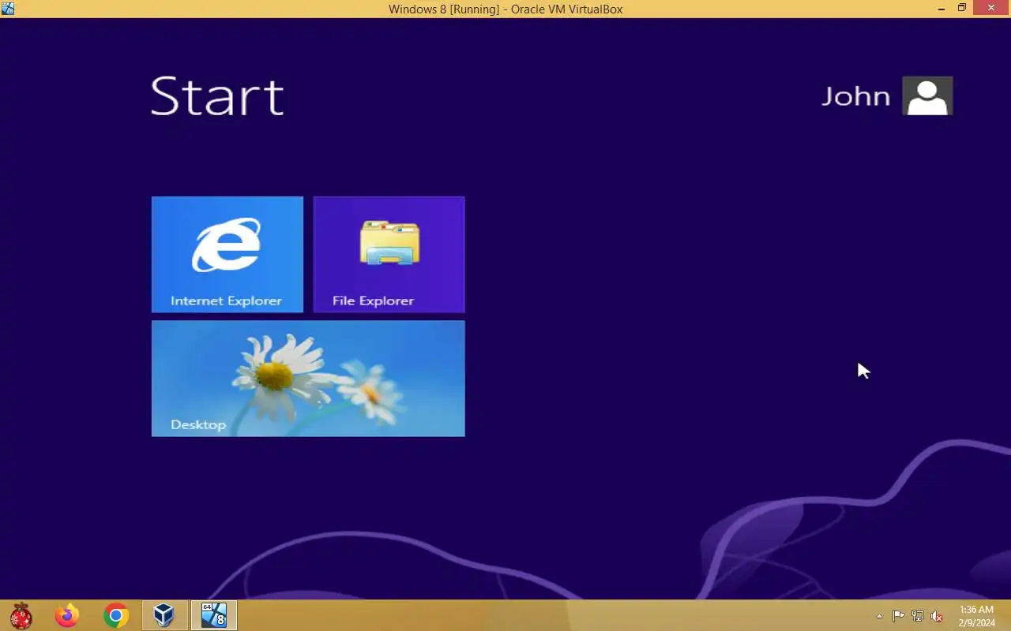Open the File Explorer tile
The width and height of the screenshot is (1011, 631).
pyautogui.click(x=389, y=254)
